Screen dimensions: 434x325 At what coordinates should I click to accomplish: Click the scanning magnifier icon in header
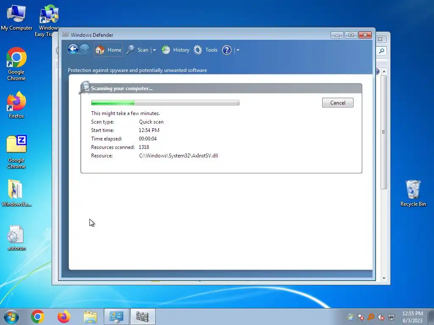pos(84,88)
